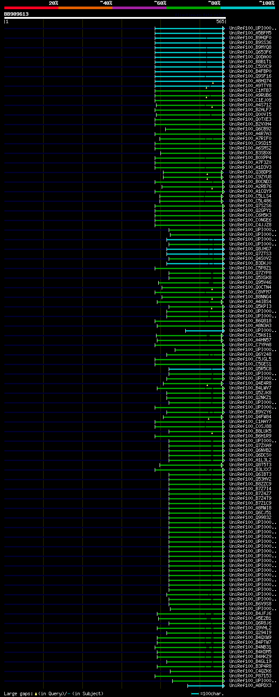Select the UniRef100_Q38DP9 label
Viewport: 279px width, 697px height.
[250, 172]
